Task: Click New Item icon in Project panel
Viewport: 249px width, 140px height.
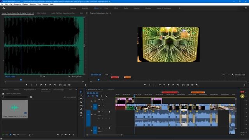Action: [x=70, y=135]
